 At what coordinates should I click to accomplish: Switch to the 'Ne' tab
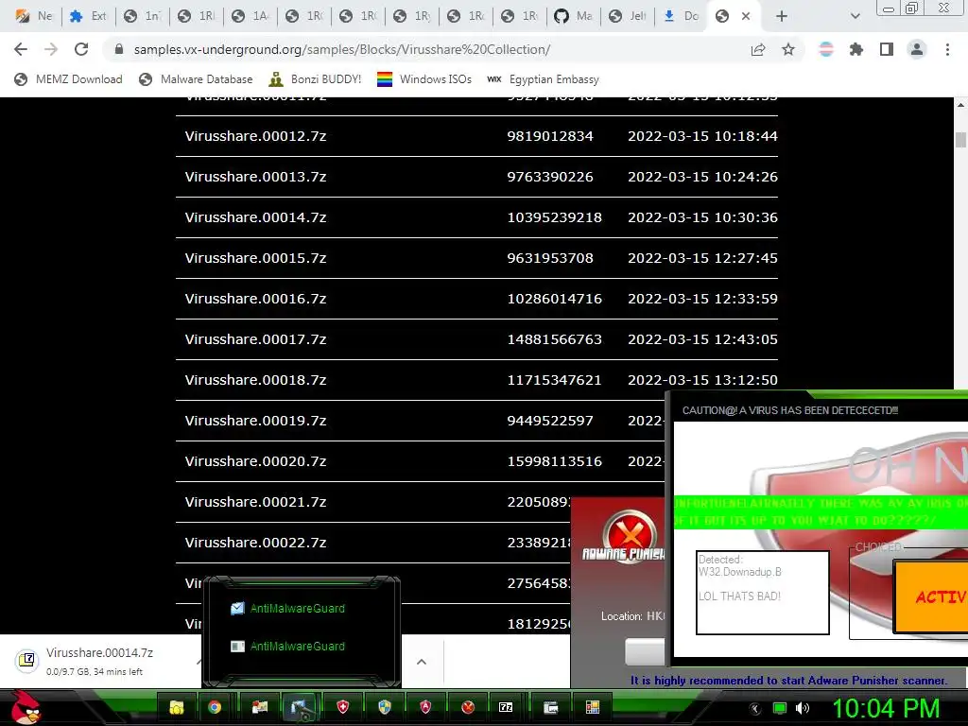[x=34, y=16]
